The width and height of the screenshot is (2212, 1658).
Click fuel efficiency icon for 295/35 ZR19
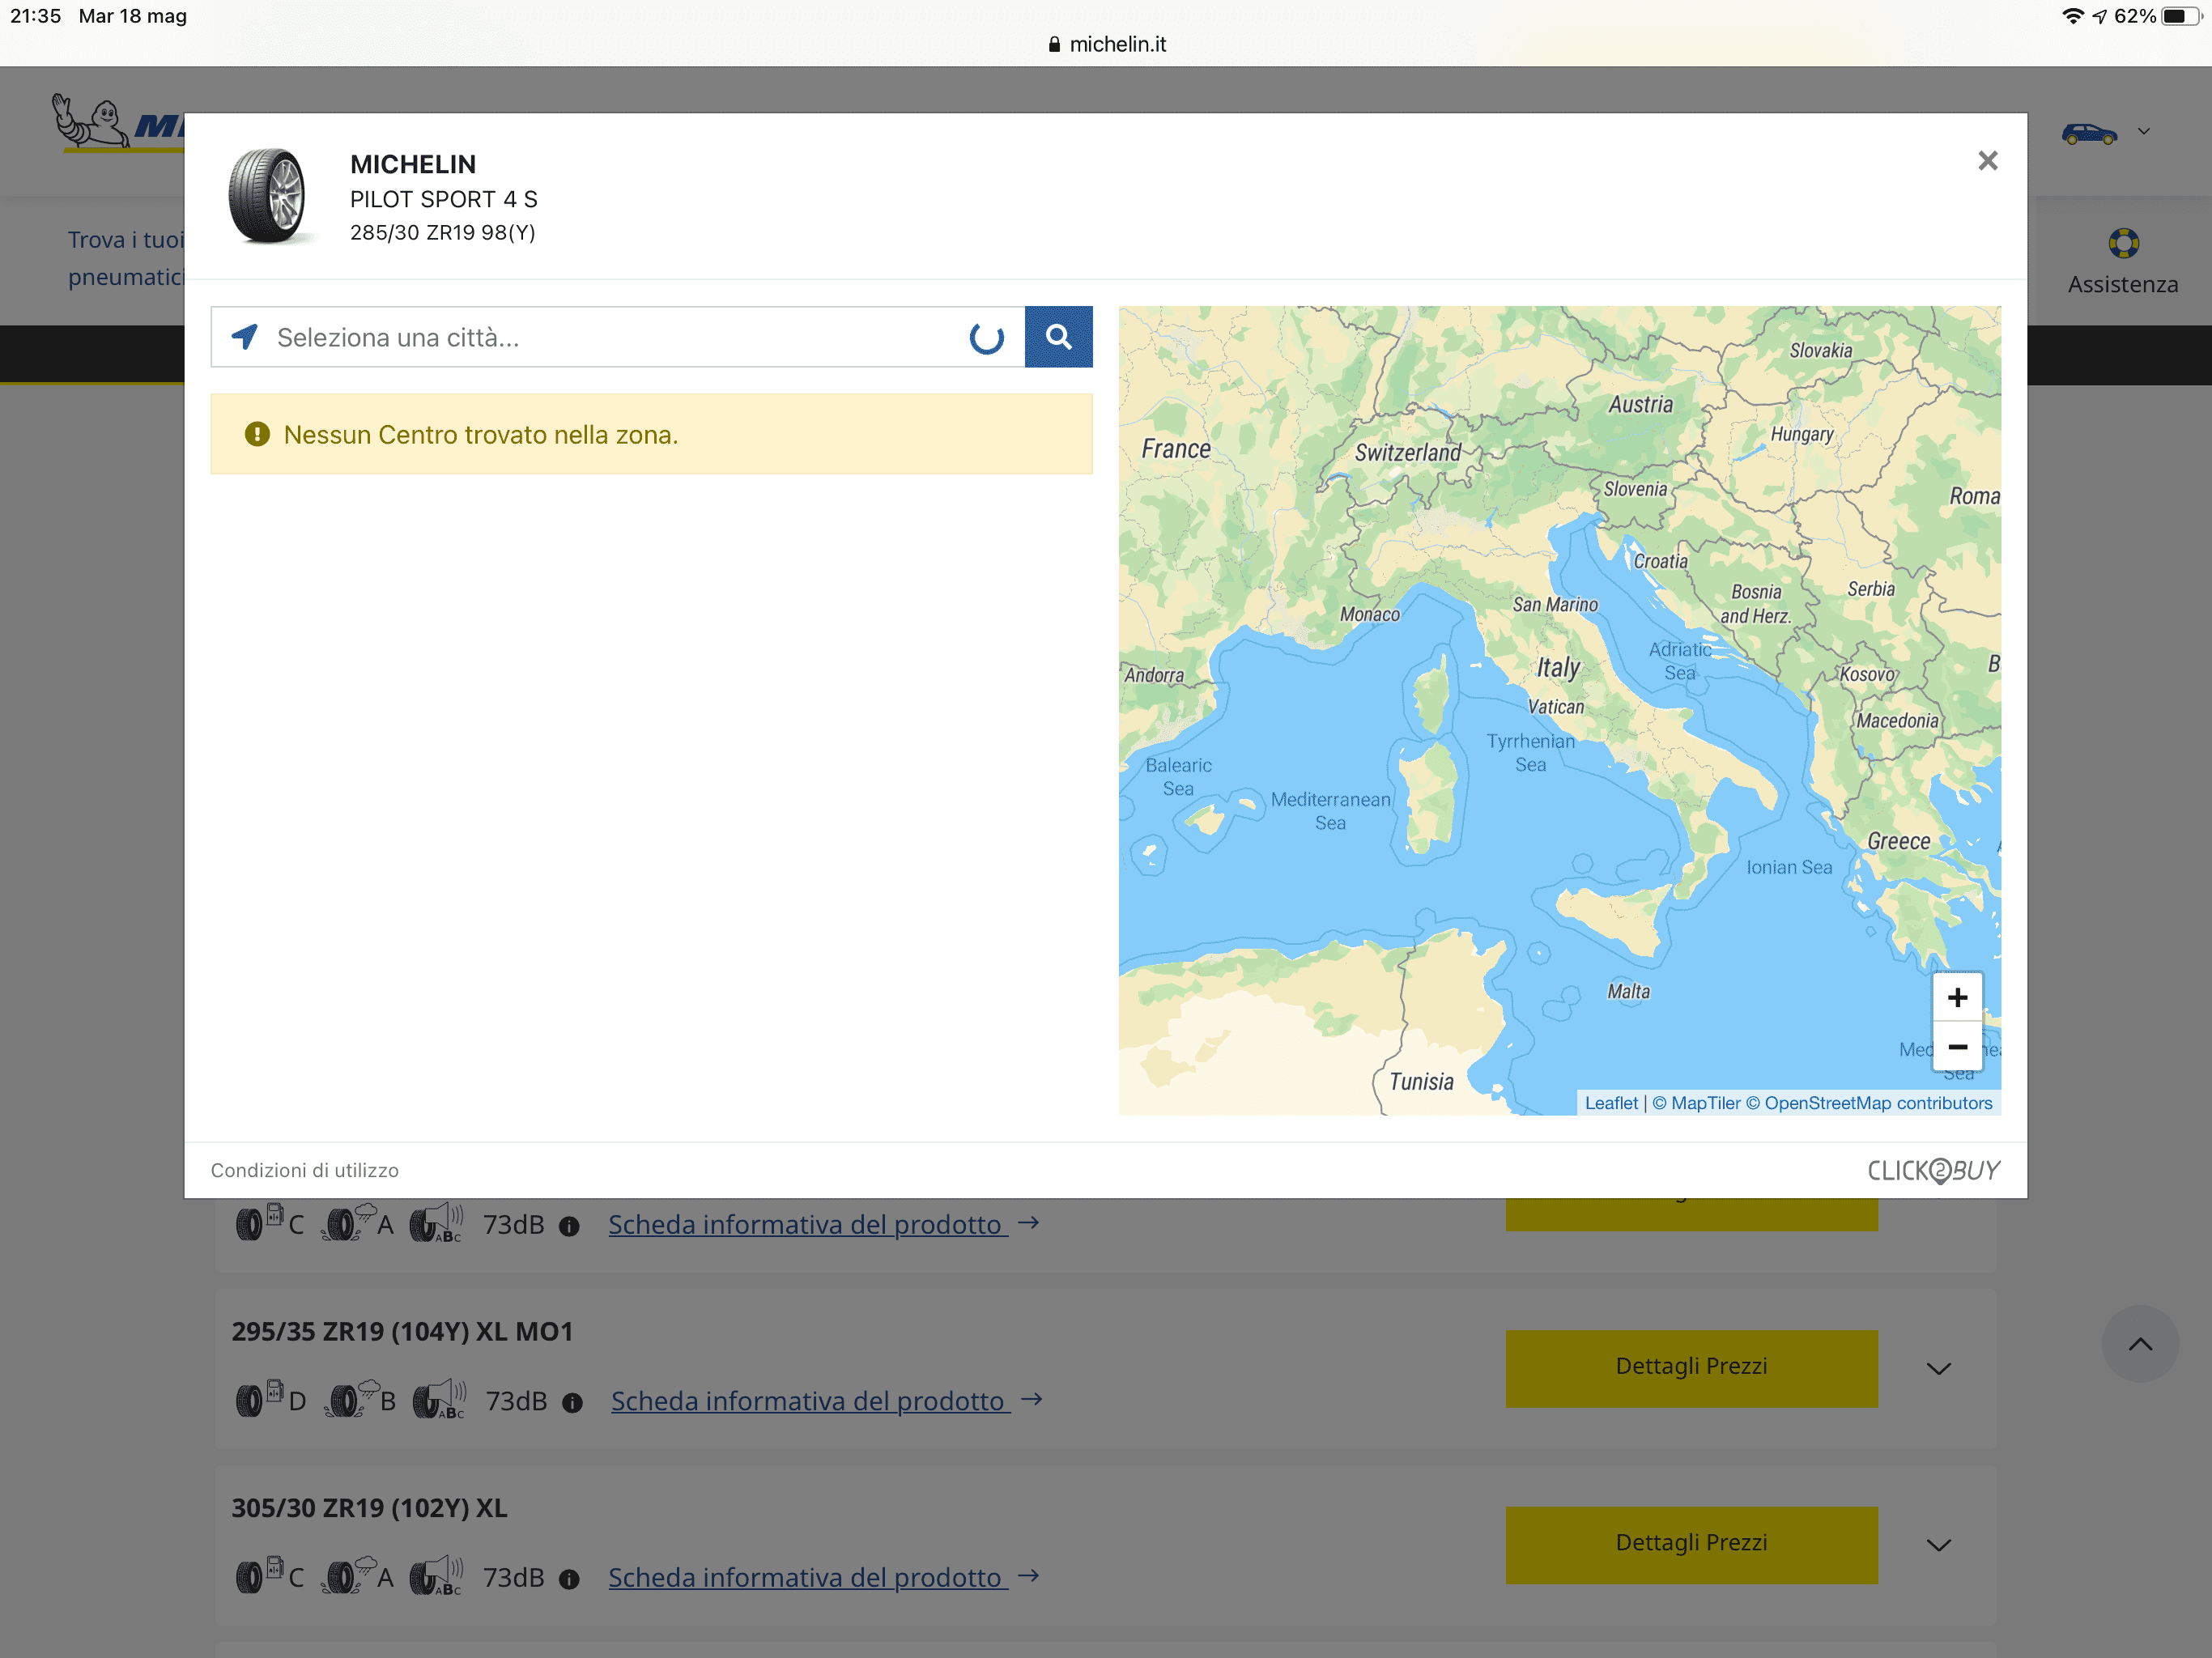point(259,1398)
